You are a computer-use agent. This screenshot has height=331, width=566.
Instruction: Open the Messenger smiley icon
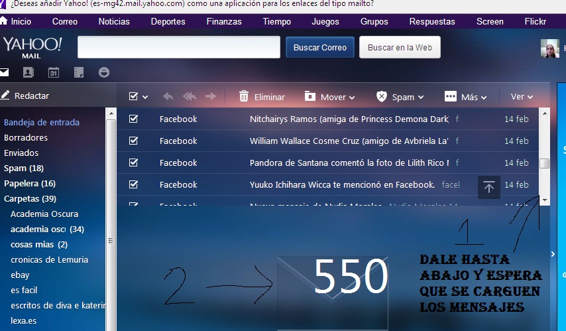[104, 72]
